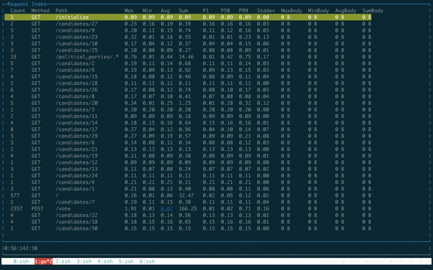433x270 pixels.
Task: Click the P50 column header
Action: pyautogui.click(x=225, y=11)
